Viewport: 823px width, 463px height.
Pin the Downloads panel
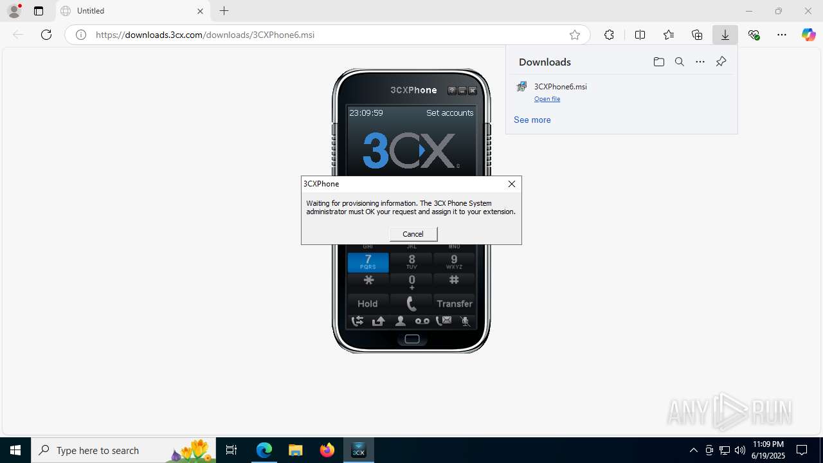721,62
